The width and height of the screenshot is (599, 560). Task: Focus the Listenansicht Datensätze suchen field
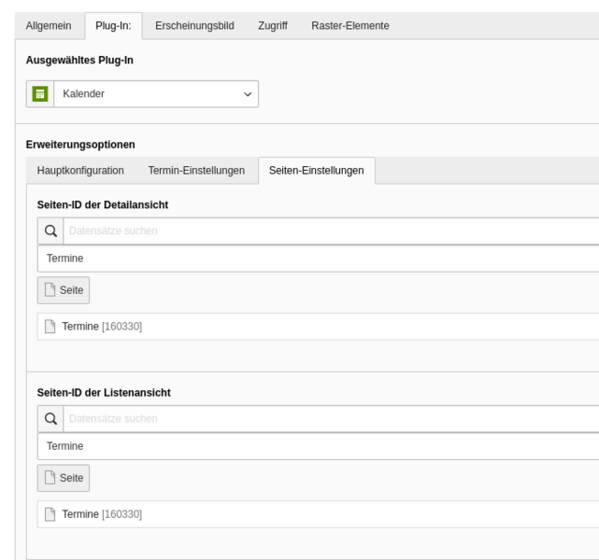tap(331, 418)
